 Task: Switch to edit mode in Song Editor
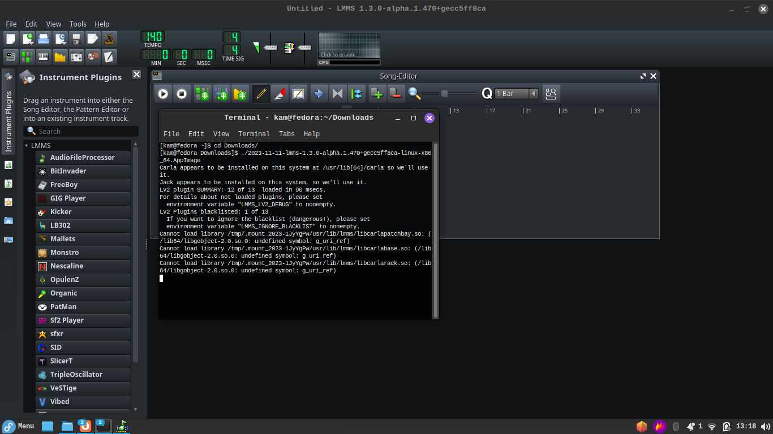coord(298,94)
